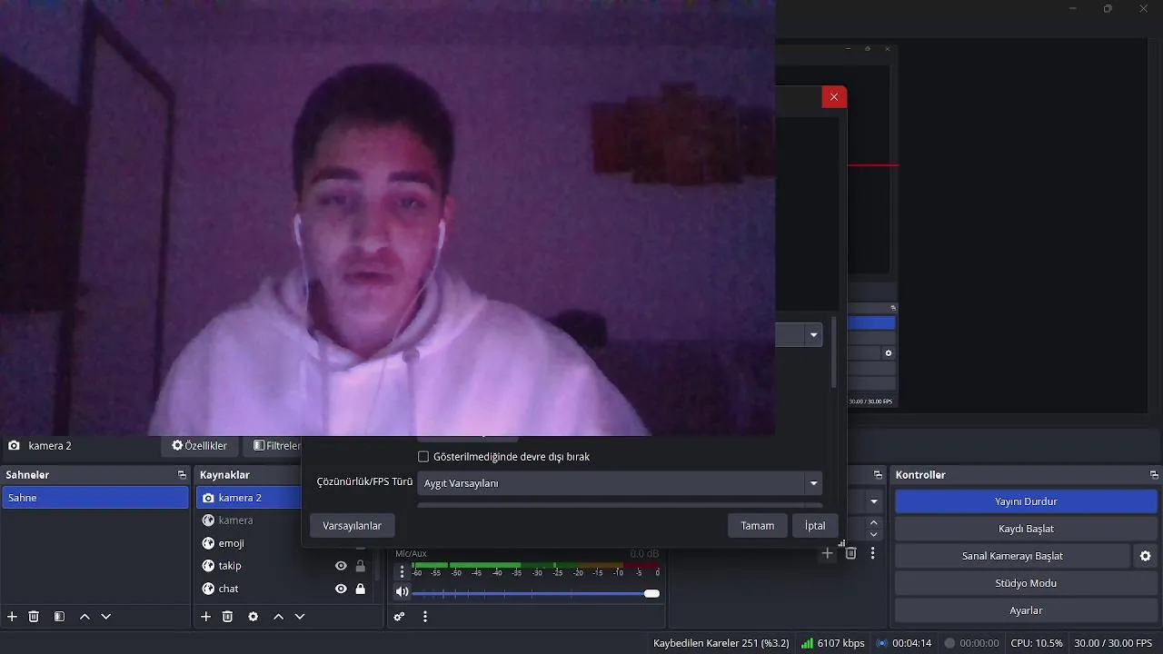Click the 00:00:00 recording timer

971,643
